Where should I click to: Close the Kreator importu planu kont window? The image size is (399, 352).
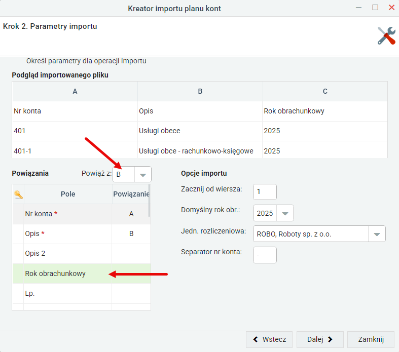coord(391,8)
